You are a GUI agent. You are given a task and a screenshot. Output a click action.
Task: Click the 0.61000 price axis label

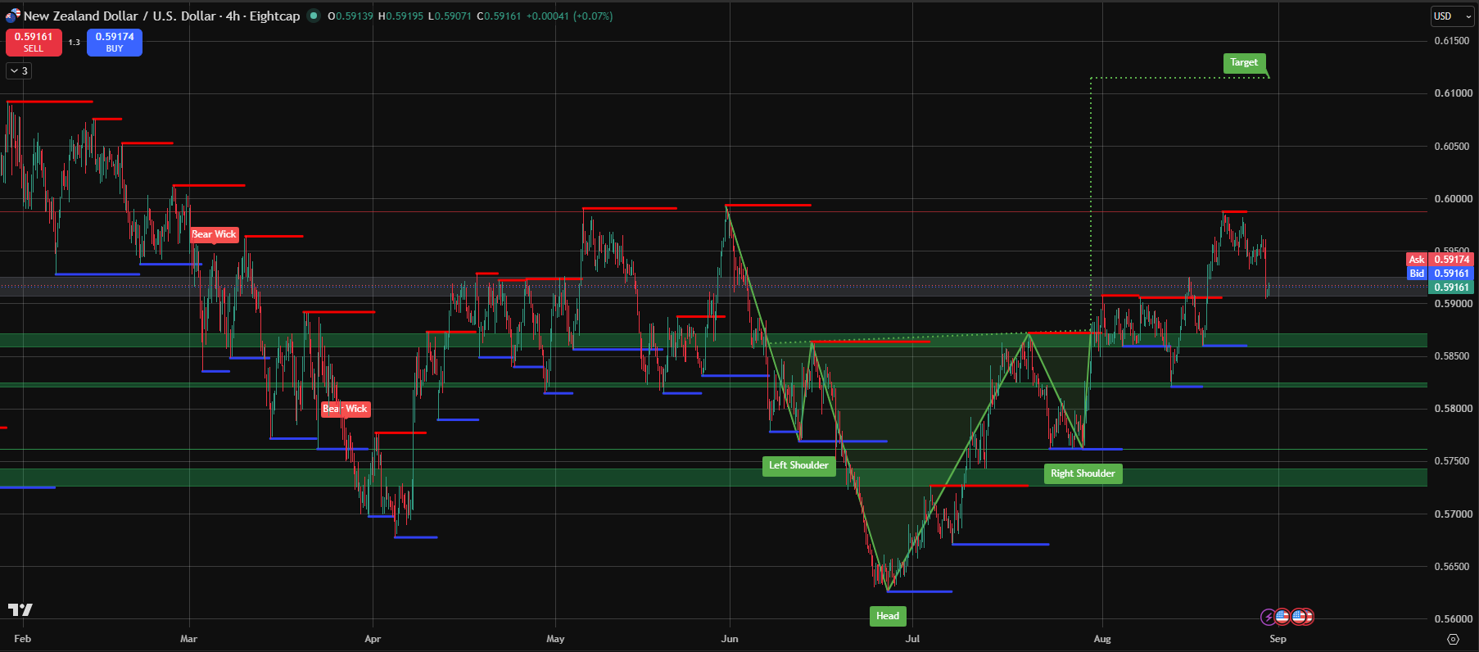click(1452, 93)
